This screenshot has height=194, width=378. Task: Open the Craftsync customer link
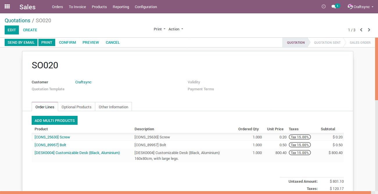(83, 82)
